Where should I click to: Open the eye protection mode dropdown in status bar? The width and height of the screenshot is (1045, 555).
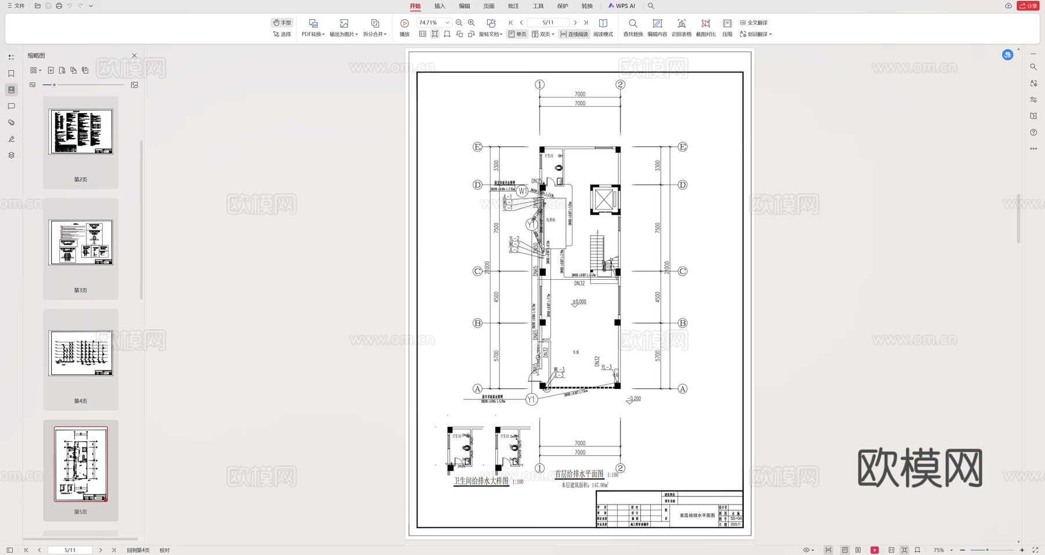click(808, 550)
